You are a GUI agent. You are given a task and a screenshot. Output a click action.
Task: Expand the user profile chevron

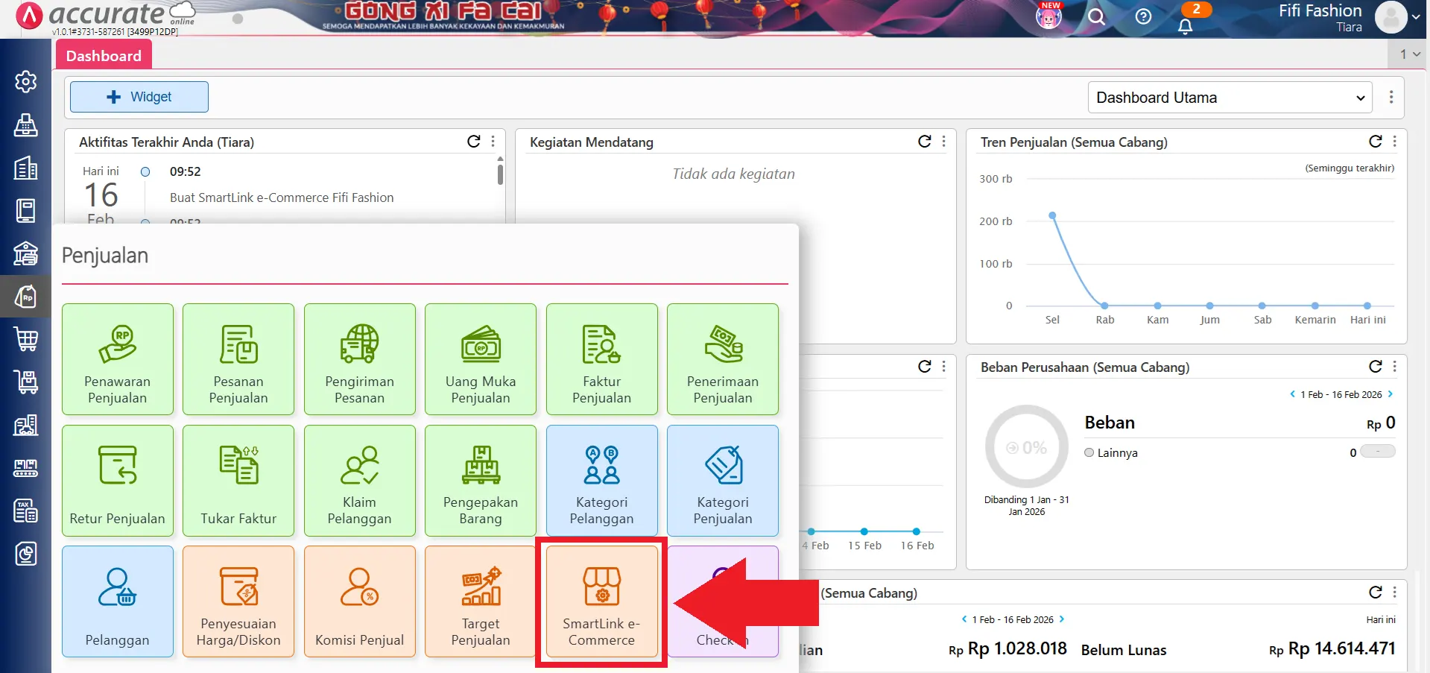coord(1415,16)
